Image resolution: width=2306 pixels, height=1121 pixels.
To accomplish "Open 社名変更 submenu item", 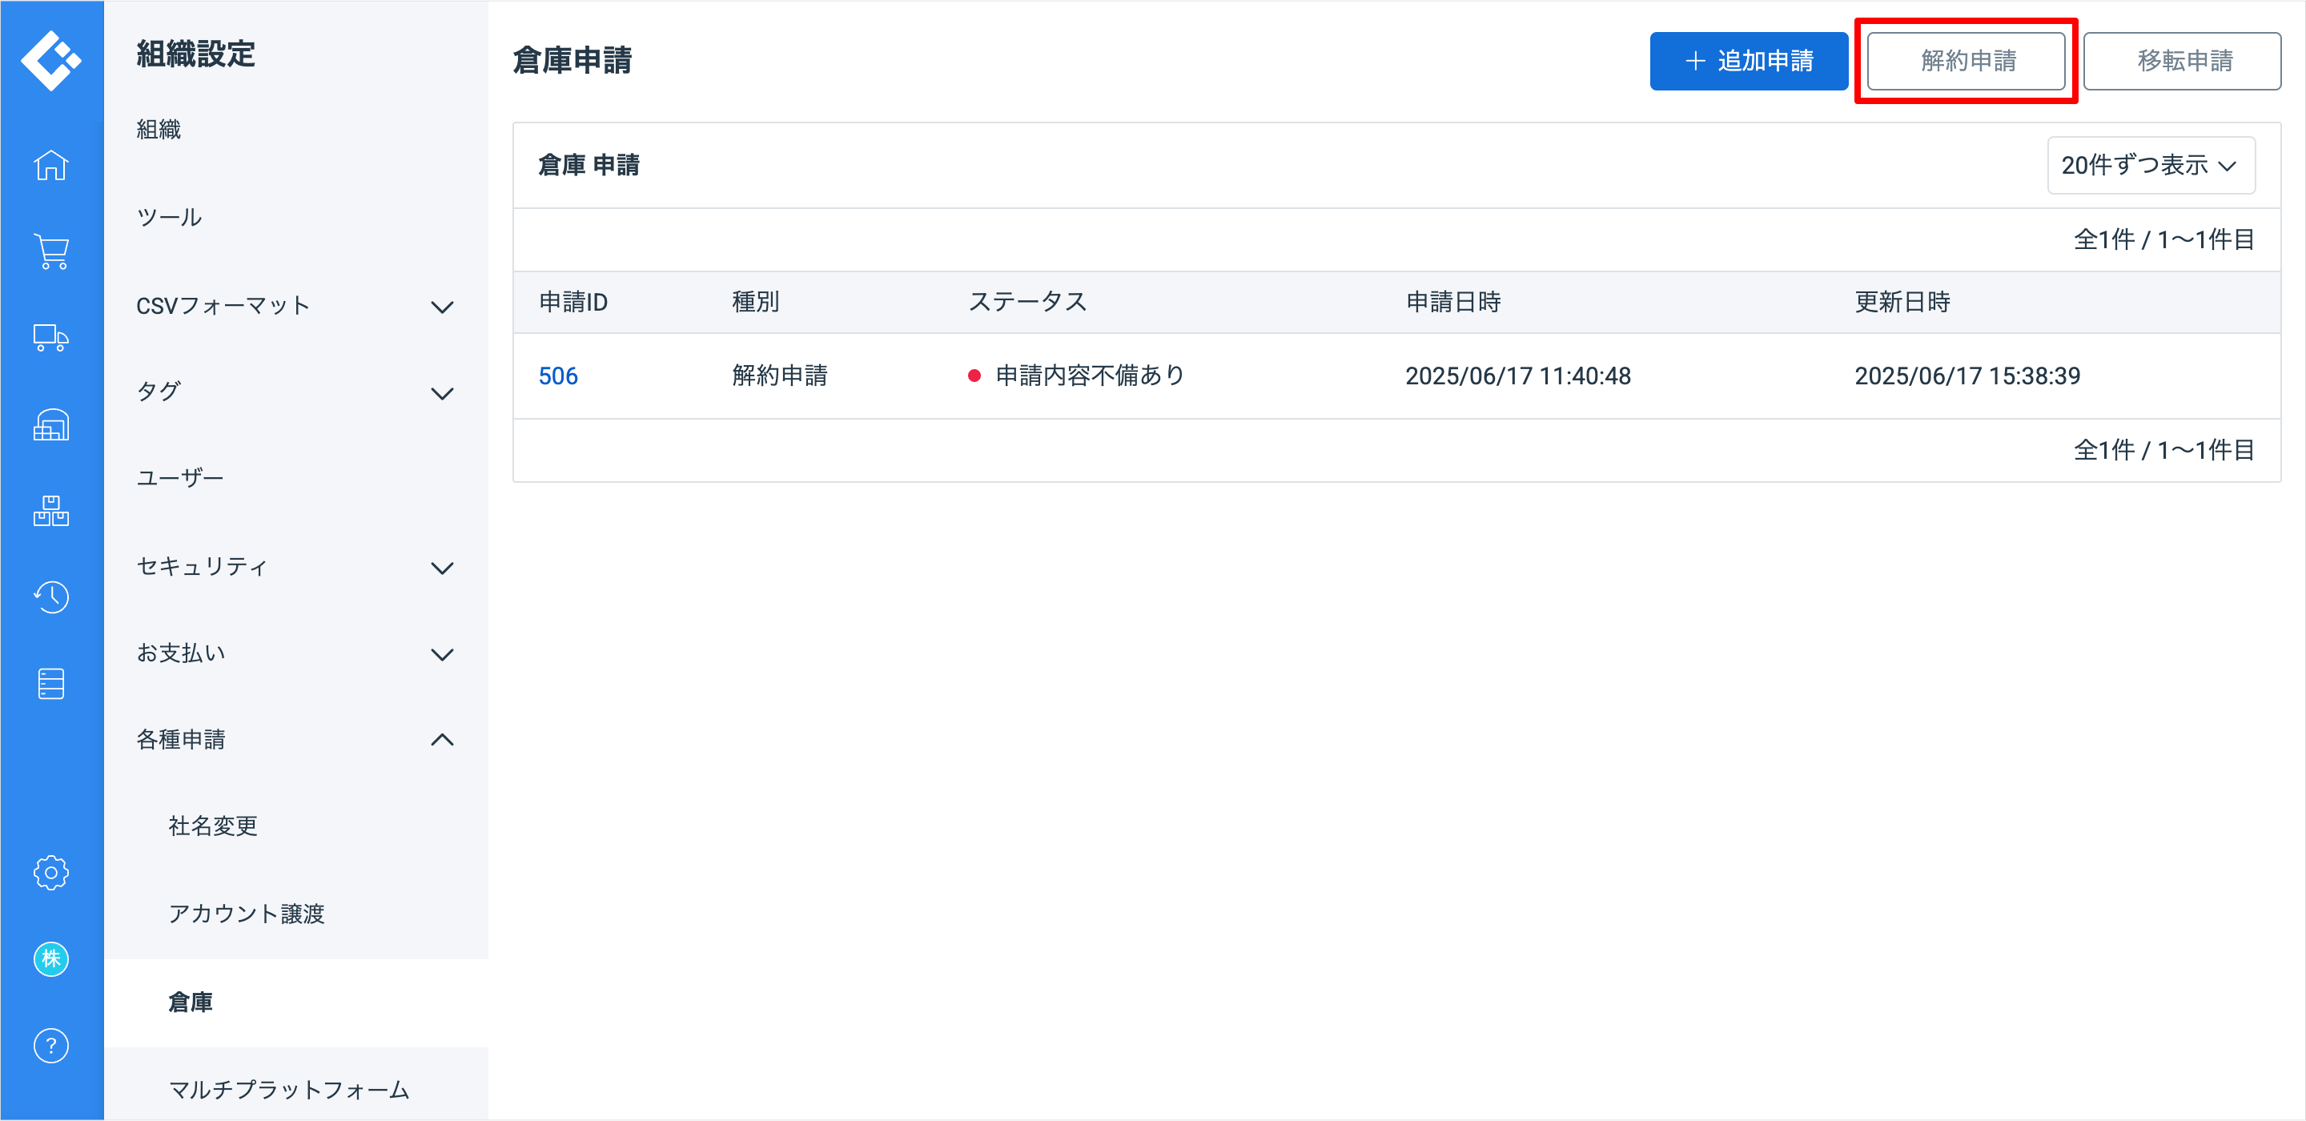I will 213,826.
